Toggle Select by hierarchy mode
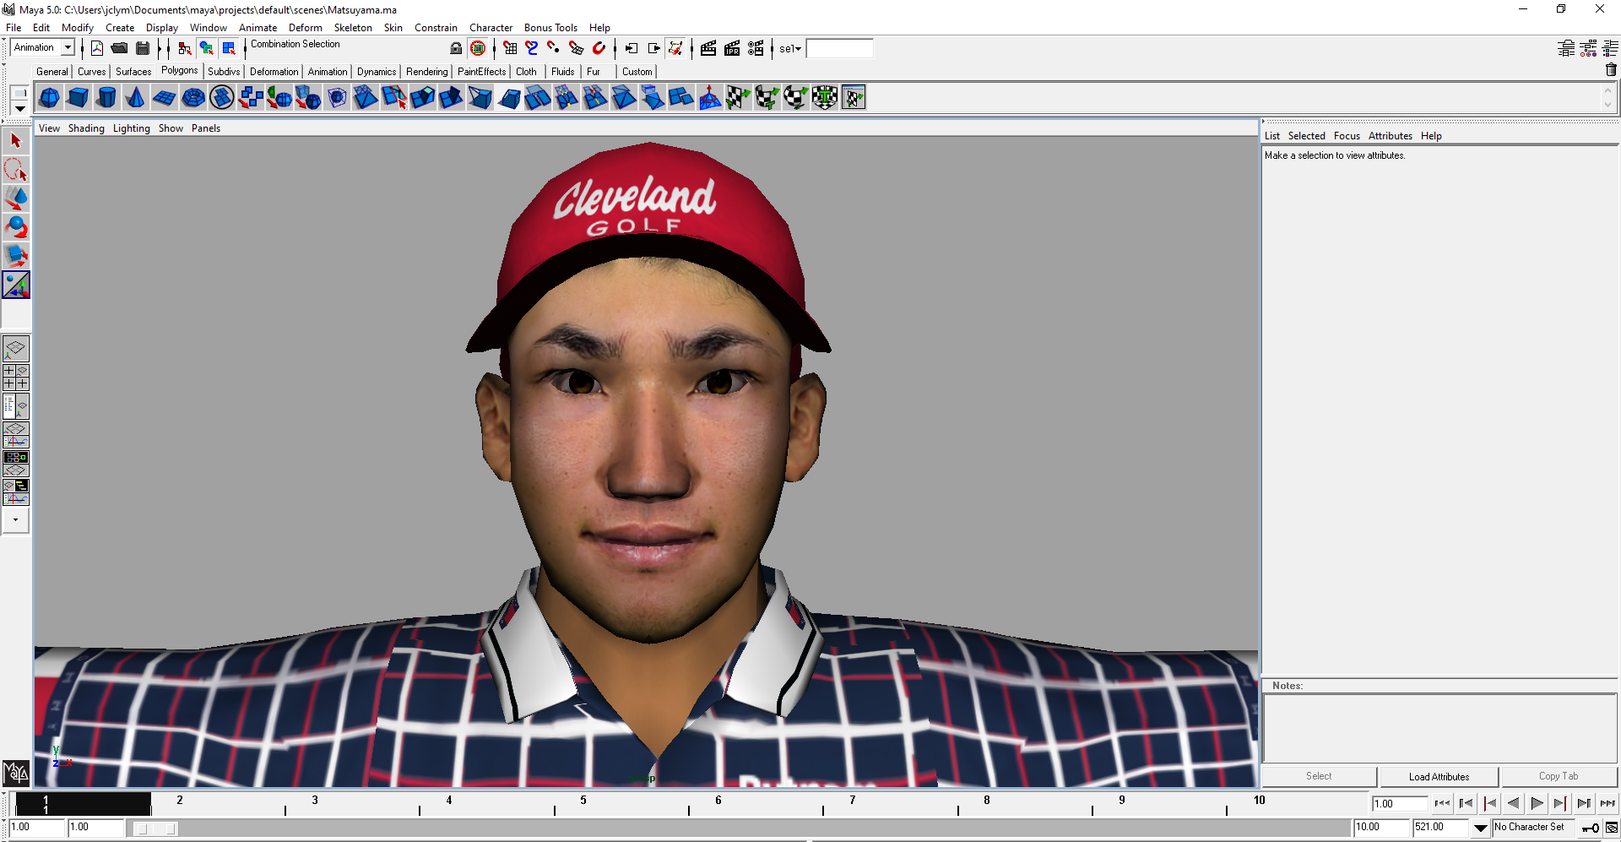Viewport: 1621px width, 842px height. [x=185, y=48]
